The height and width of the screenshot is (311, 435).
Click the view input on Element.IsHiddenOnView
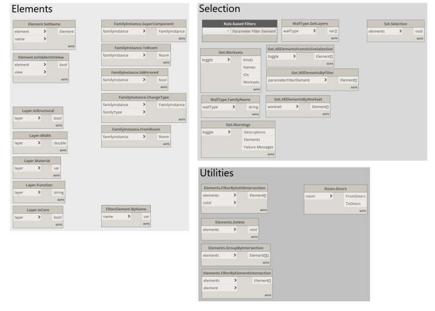[x=30, y=72]
